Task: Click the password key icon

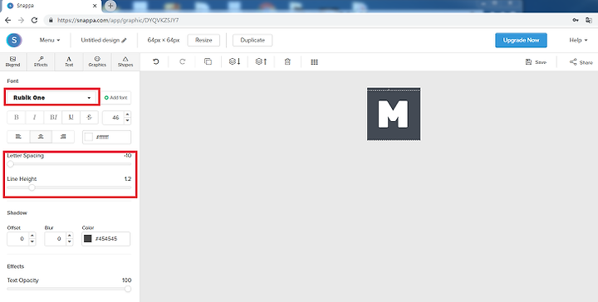Action: (576, 20)
